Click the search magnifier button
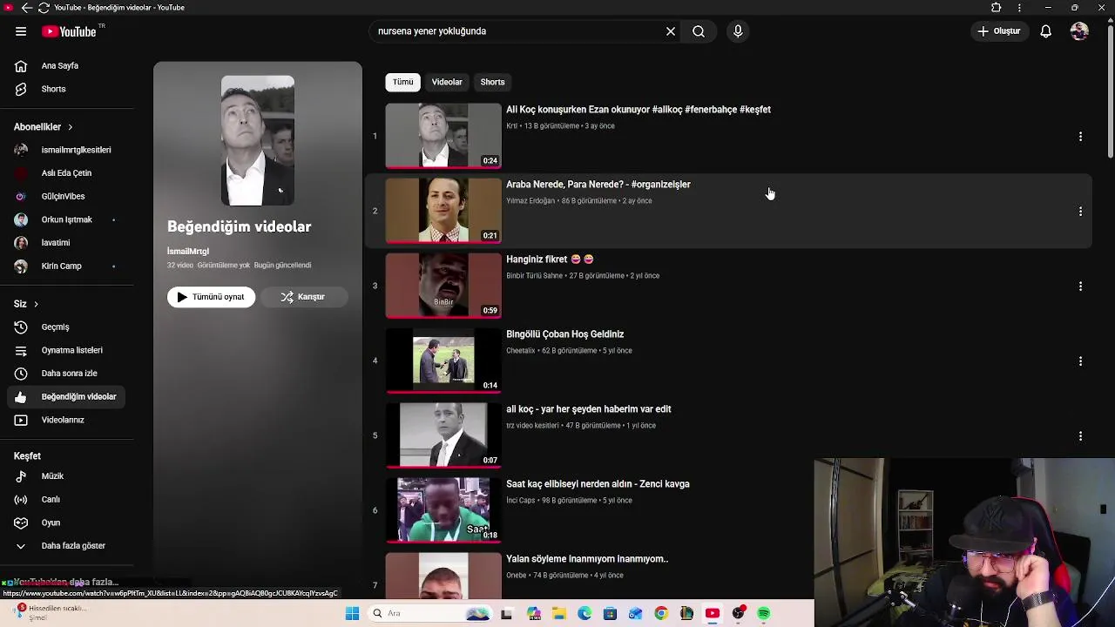 pos(699,31)
